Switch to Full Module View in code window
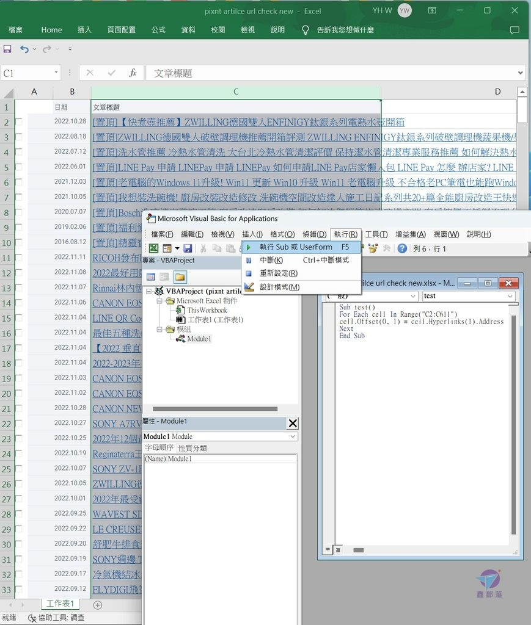This screenshot has width=531, height=625. click(x=337, y=550)
